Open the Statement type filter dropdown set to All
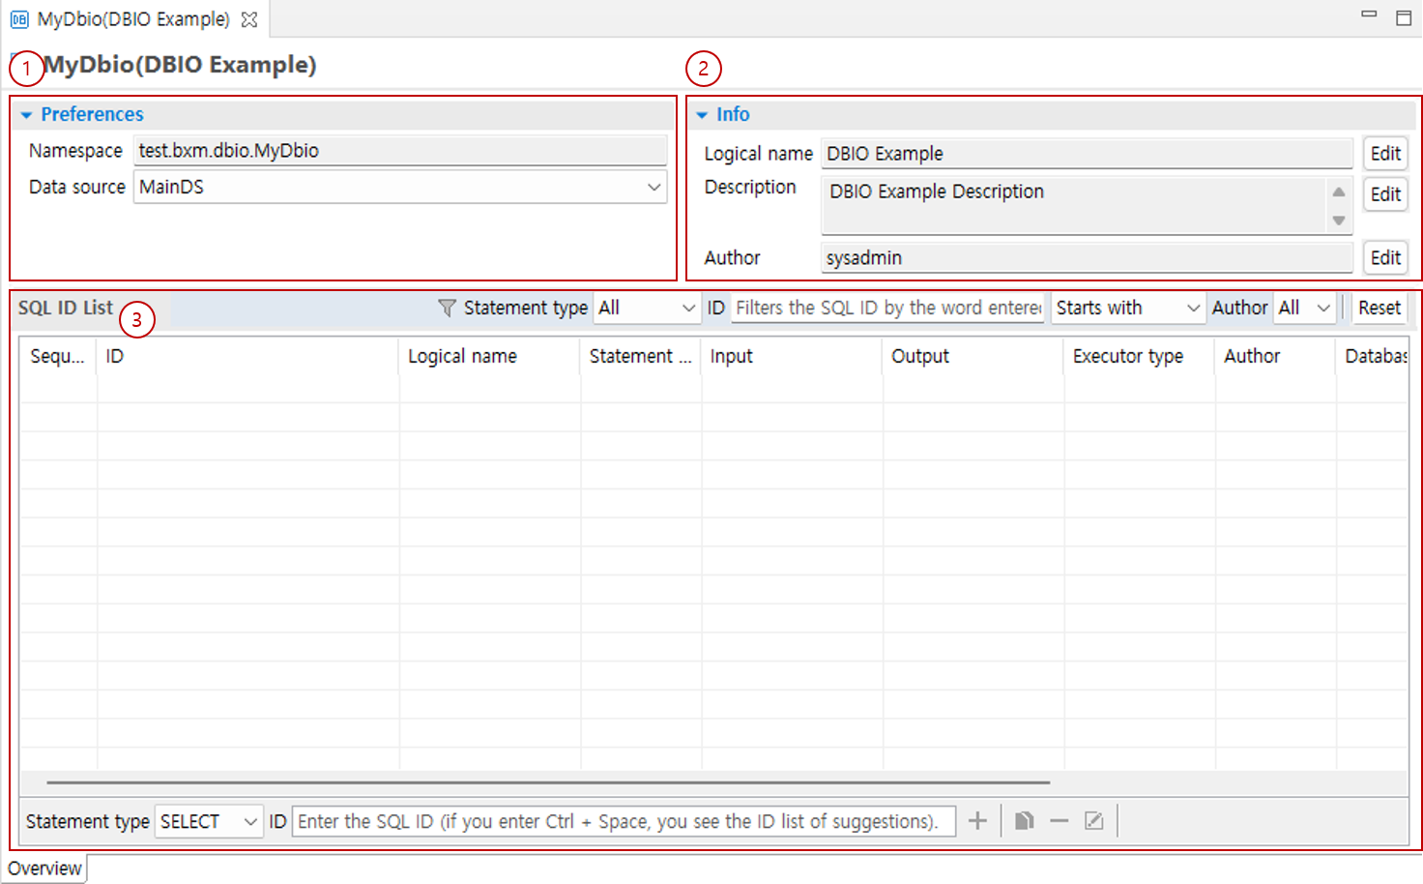Image resolution: width=1423 pixels, height=884 pixels. tap(687, 308)
